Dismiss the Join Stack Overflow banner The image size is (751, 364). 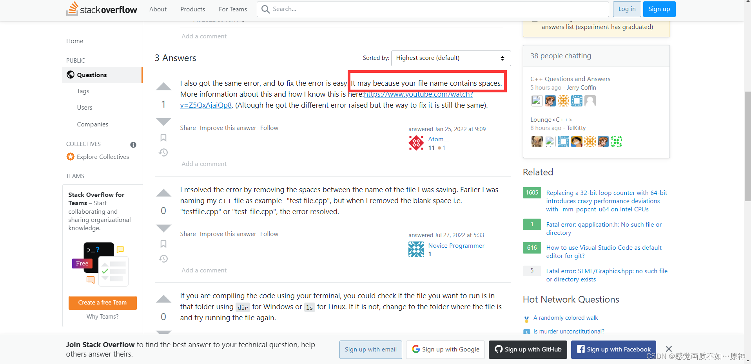(669, 349)
